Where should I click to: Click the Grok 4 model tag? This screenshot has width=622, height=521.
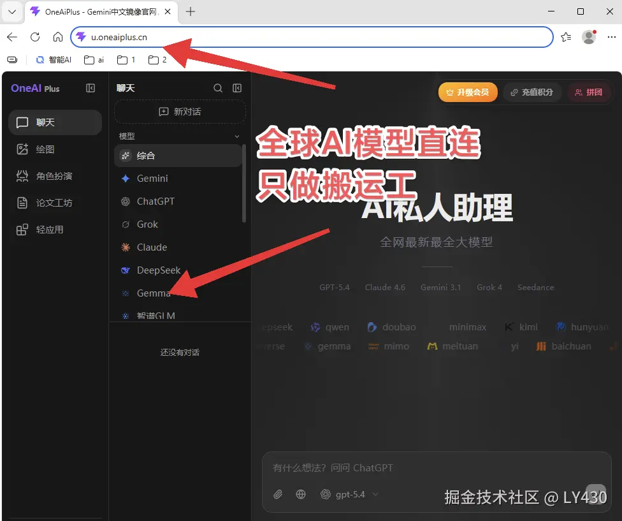[489, 288]
